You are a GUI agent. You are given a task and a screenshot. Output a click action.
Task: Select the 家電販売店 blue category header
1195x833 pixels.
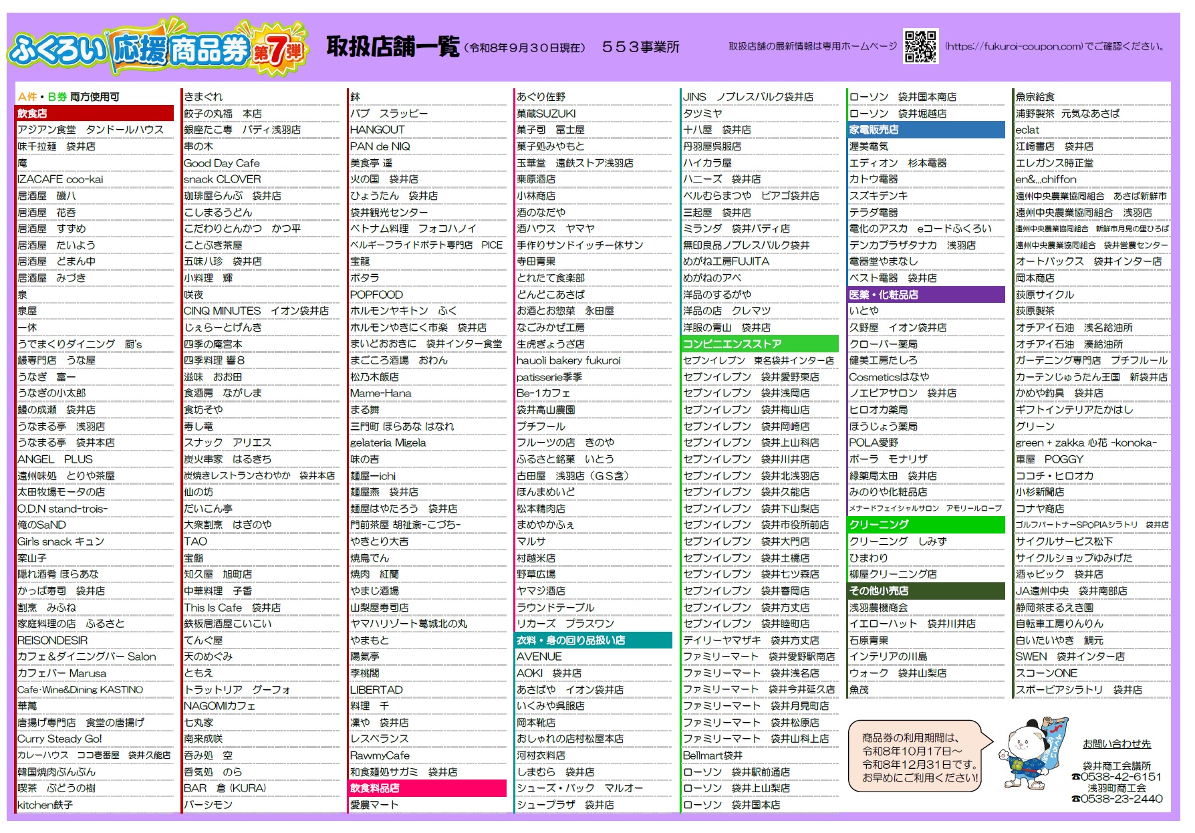tap(926, 130)
